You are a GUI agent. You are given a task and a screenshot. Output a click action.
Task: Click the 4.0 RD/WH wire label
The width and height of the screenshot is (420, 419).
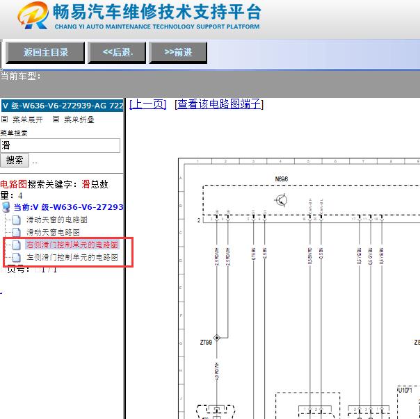coord(216,371)
